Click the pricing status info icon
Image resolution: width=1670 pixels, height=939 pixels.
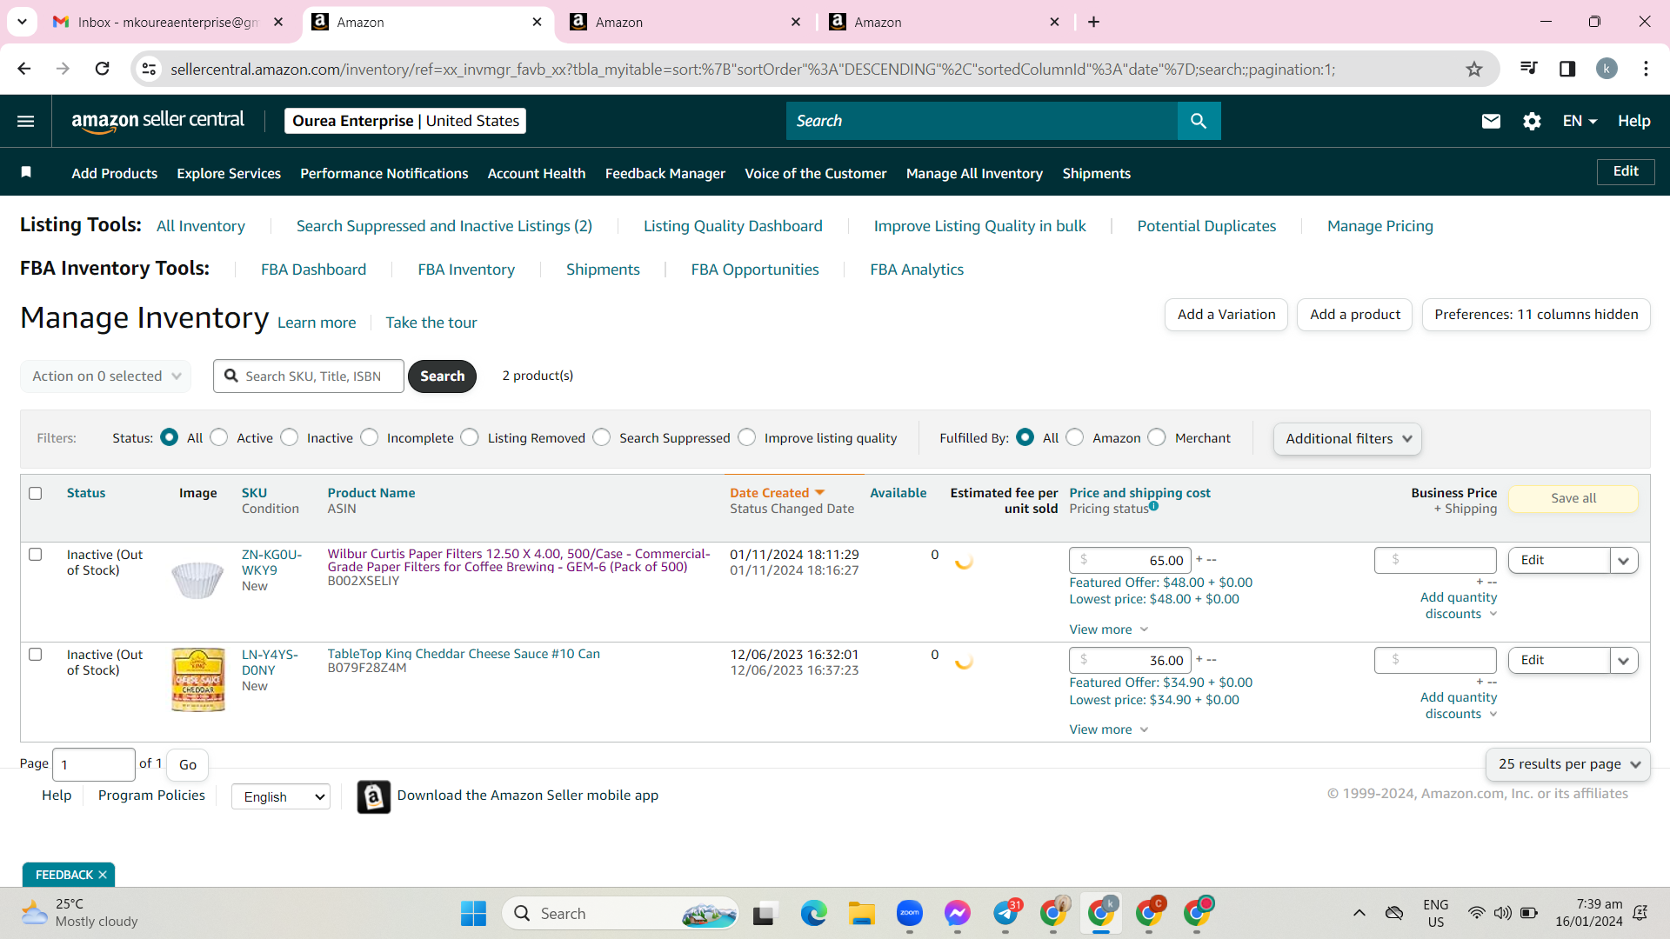coord(1153,506)
